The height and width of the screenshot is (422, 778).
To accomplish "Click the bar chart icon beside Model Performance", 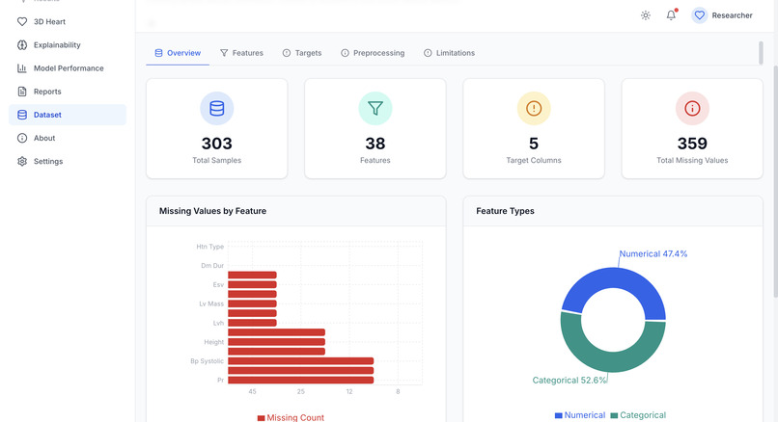I will (22, 68).
